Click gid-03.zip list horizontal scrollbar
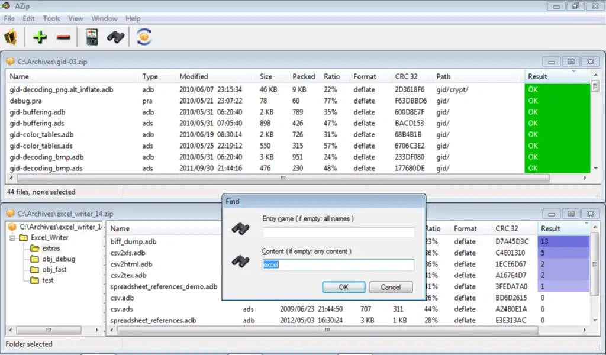This screenshot has width=606, height=355. coord(283,177)
